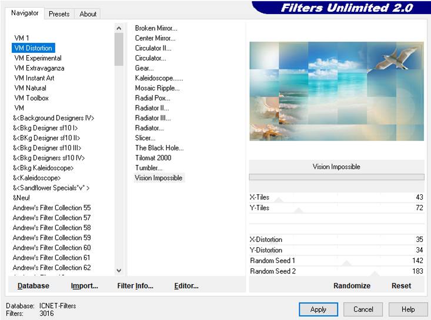Launch the filter Editor
The height and width of the screenshot is (320, 431).
point(186,286)
